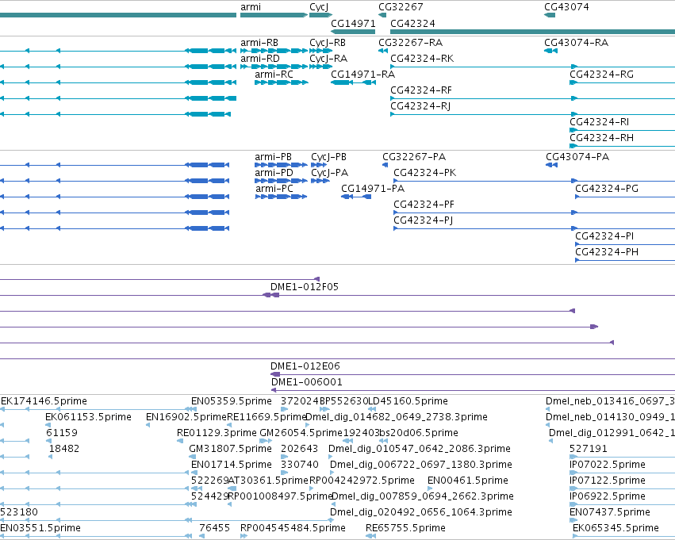Click the AT30361.5prime EST label
Image resolution: width=675 pixels, height=540 pixels.
click(268, 481)
